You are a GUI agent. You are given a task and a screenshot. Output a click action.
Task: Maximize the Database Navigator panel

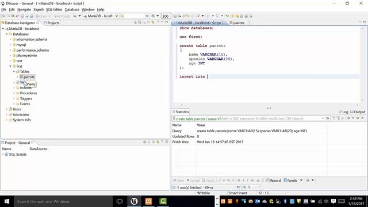coord(167,22)
